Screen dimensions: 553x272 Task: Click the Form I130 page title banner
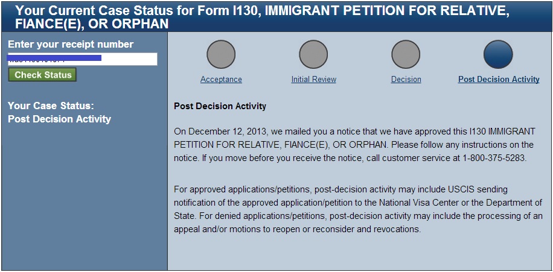point(276,17)
